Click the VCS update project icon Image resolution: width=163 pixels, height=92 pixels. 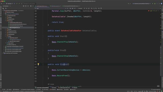pos(15,4)
